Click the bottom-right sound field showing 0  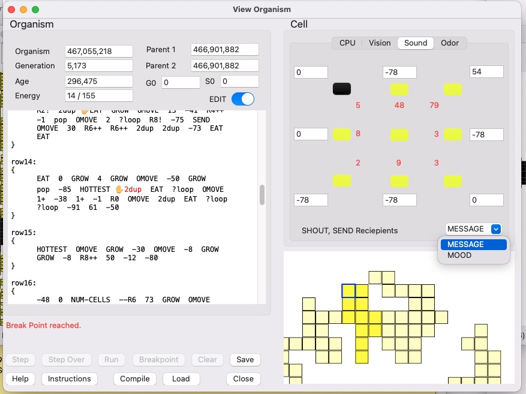point(486,200)
